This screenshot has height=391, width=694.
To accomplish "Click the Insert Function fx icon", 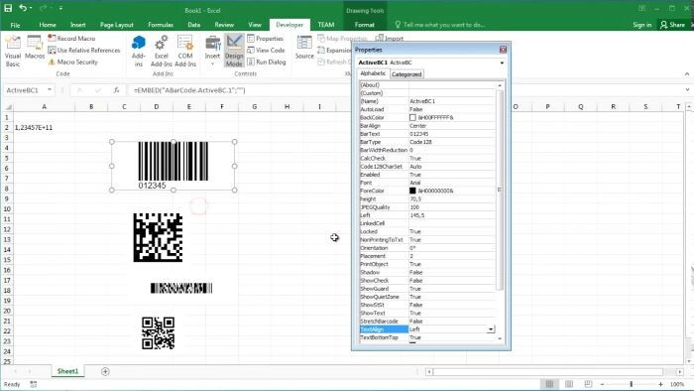I will tap(116, 90).
